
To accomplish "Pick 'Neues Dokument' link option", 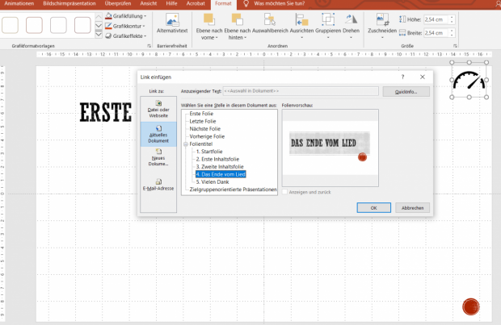I will (158, 156).
